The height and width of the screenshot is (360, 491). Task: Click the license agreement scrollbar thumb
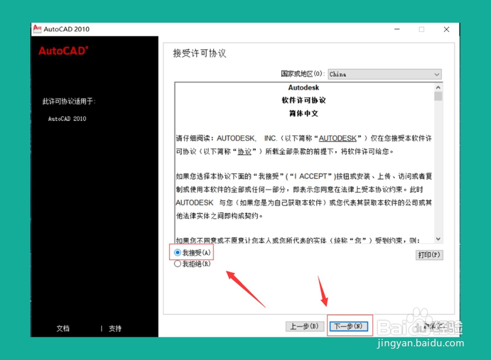438,96
